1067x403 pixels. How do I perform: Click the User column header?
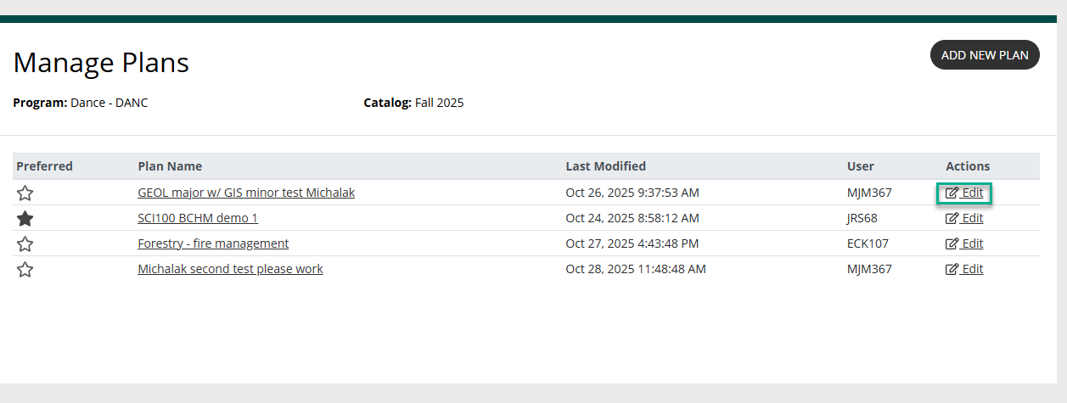[x=860, y=166]
